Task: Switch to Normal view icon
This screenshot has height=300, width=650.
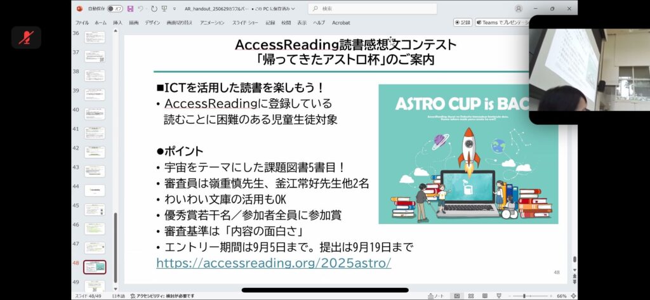Action: point(457,296)
